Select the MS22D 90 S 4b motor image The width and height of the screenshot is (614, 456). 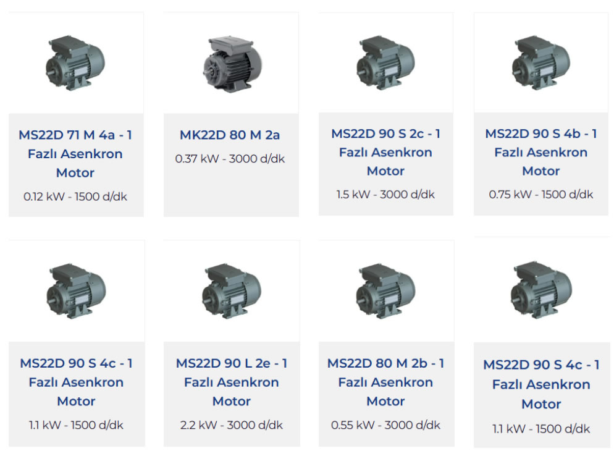point(541,62)
